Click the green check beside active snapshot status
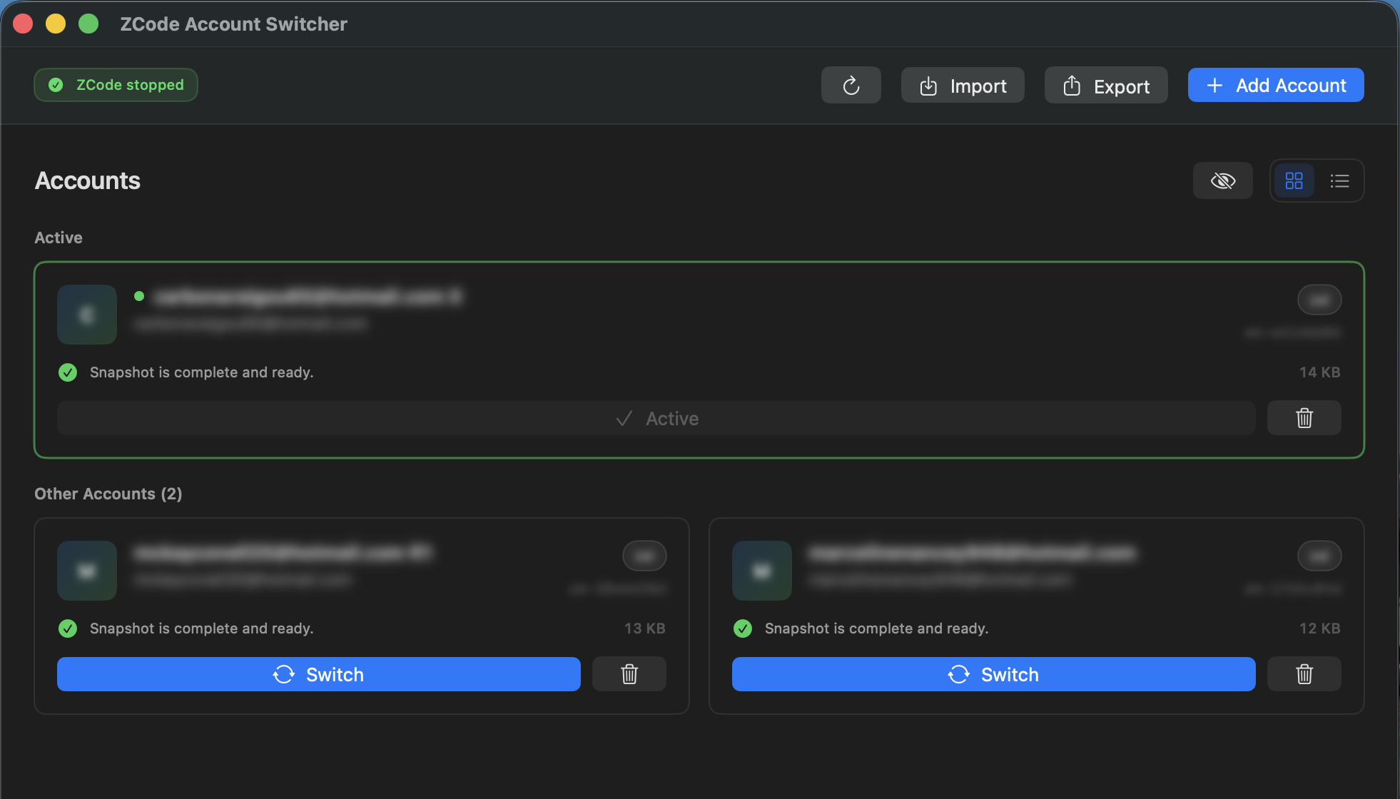Screen dimensions: 1400x799 [x=68, y=372]
